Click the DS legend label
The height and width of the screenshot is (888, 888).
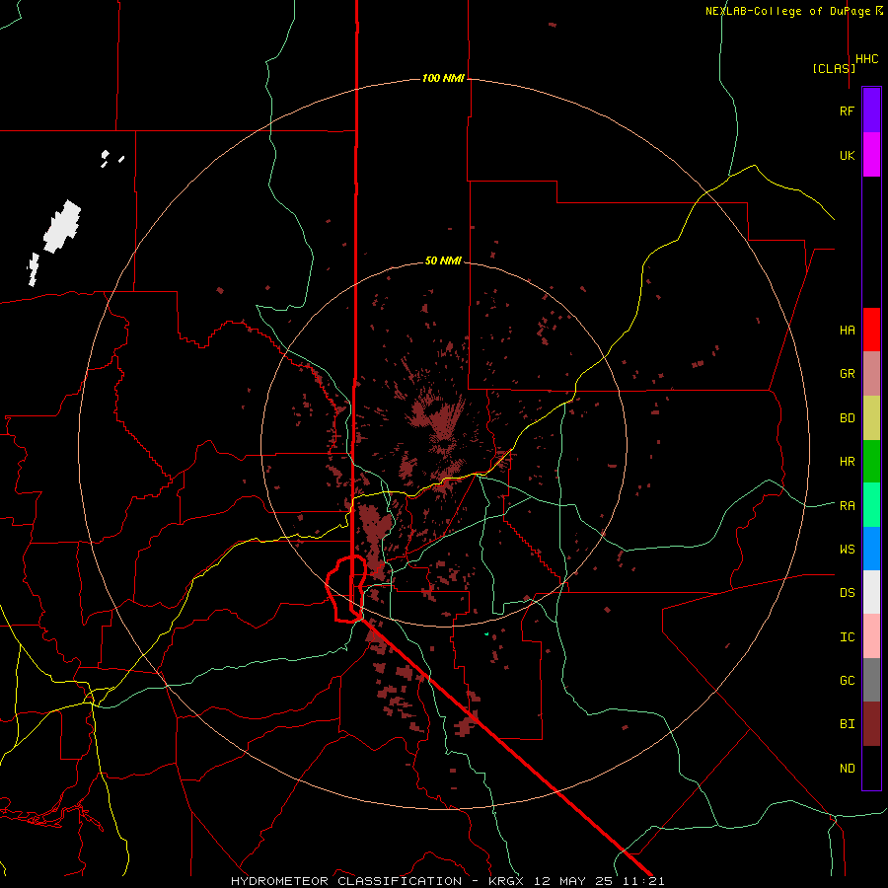click(847, 593)
